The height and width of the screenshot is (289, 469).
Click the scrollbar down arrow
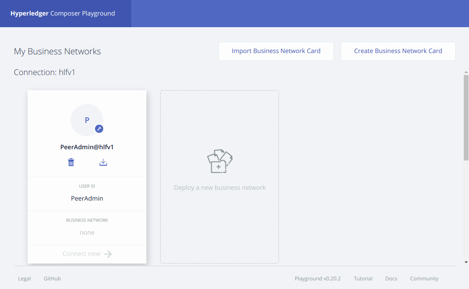[466, 262]
